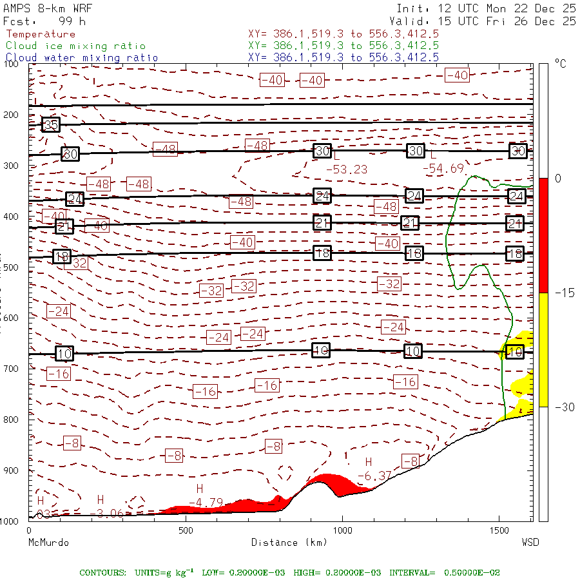Click the white upper segment of the color bar

tap(543, 121)
